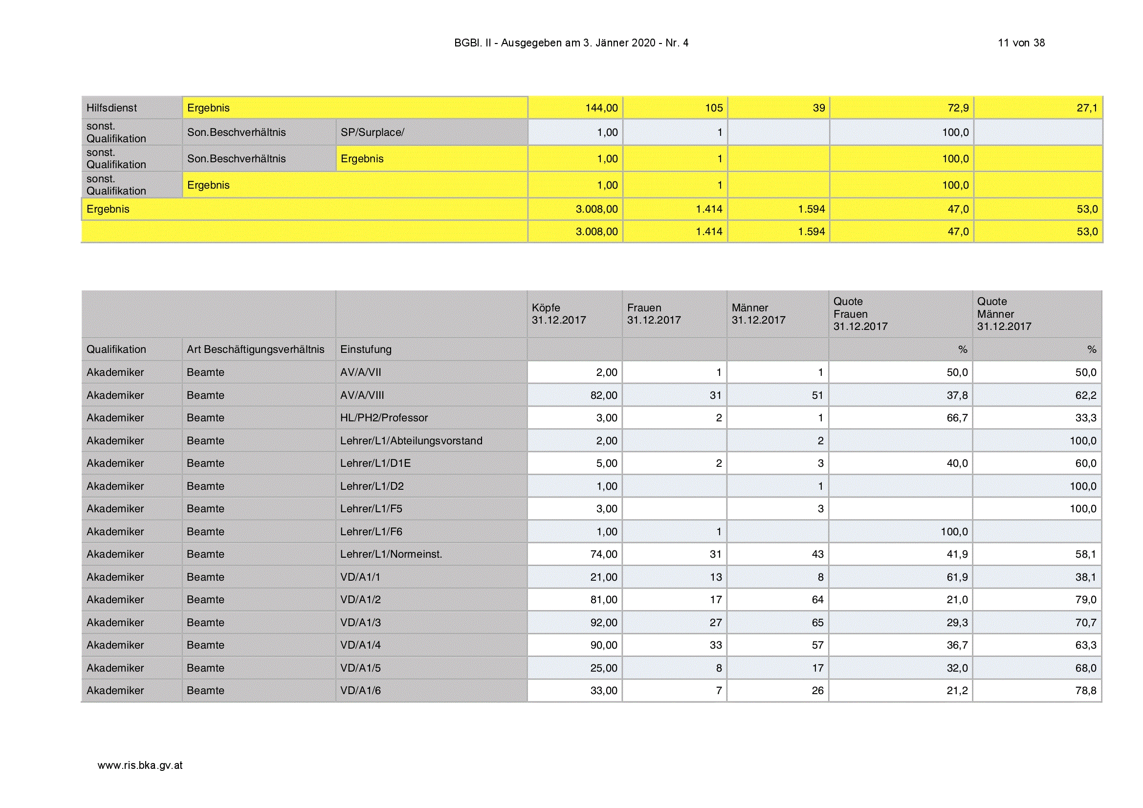Click the page number 11 von 38

point(1021,43)
